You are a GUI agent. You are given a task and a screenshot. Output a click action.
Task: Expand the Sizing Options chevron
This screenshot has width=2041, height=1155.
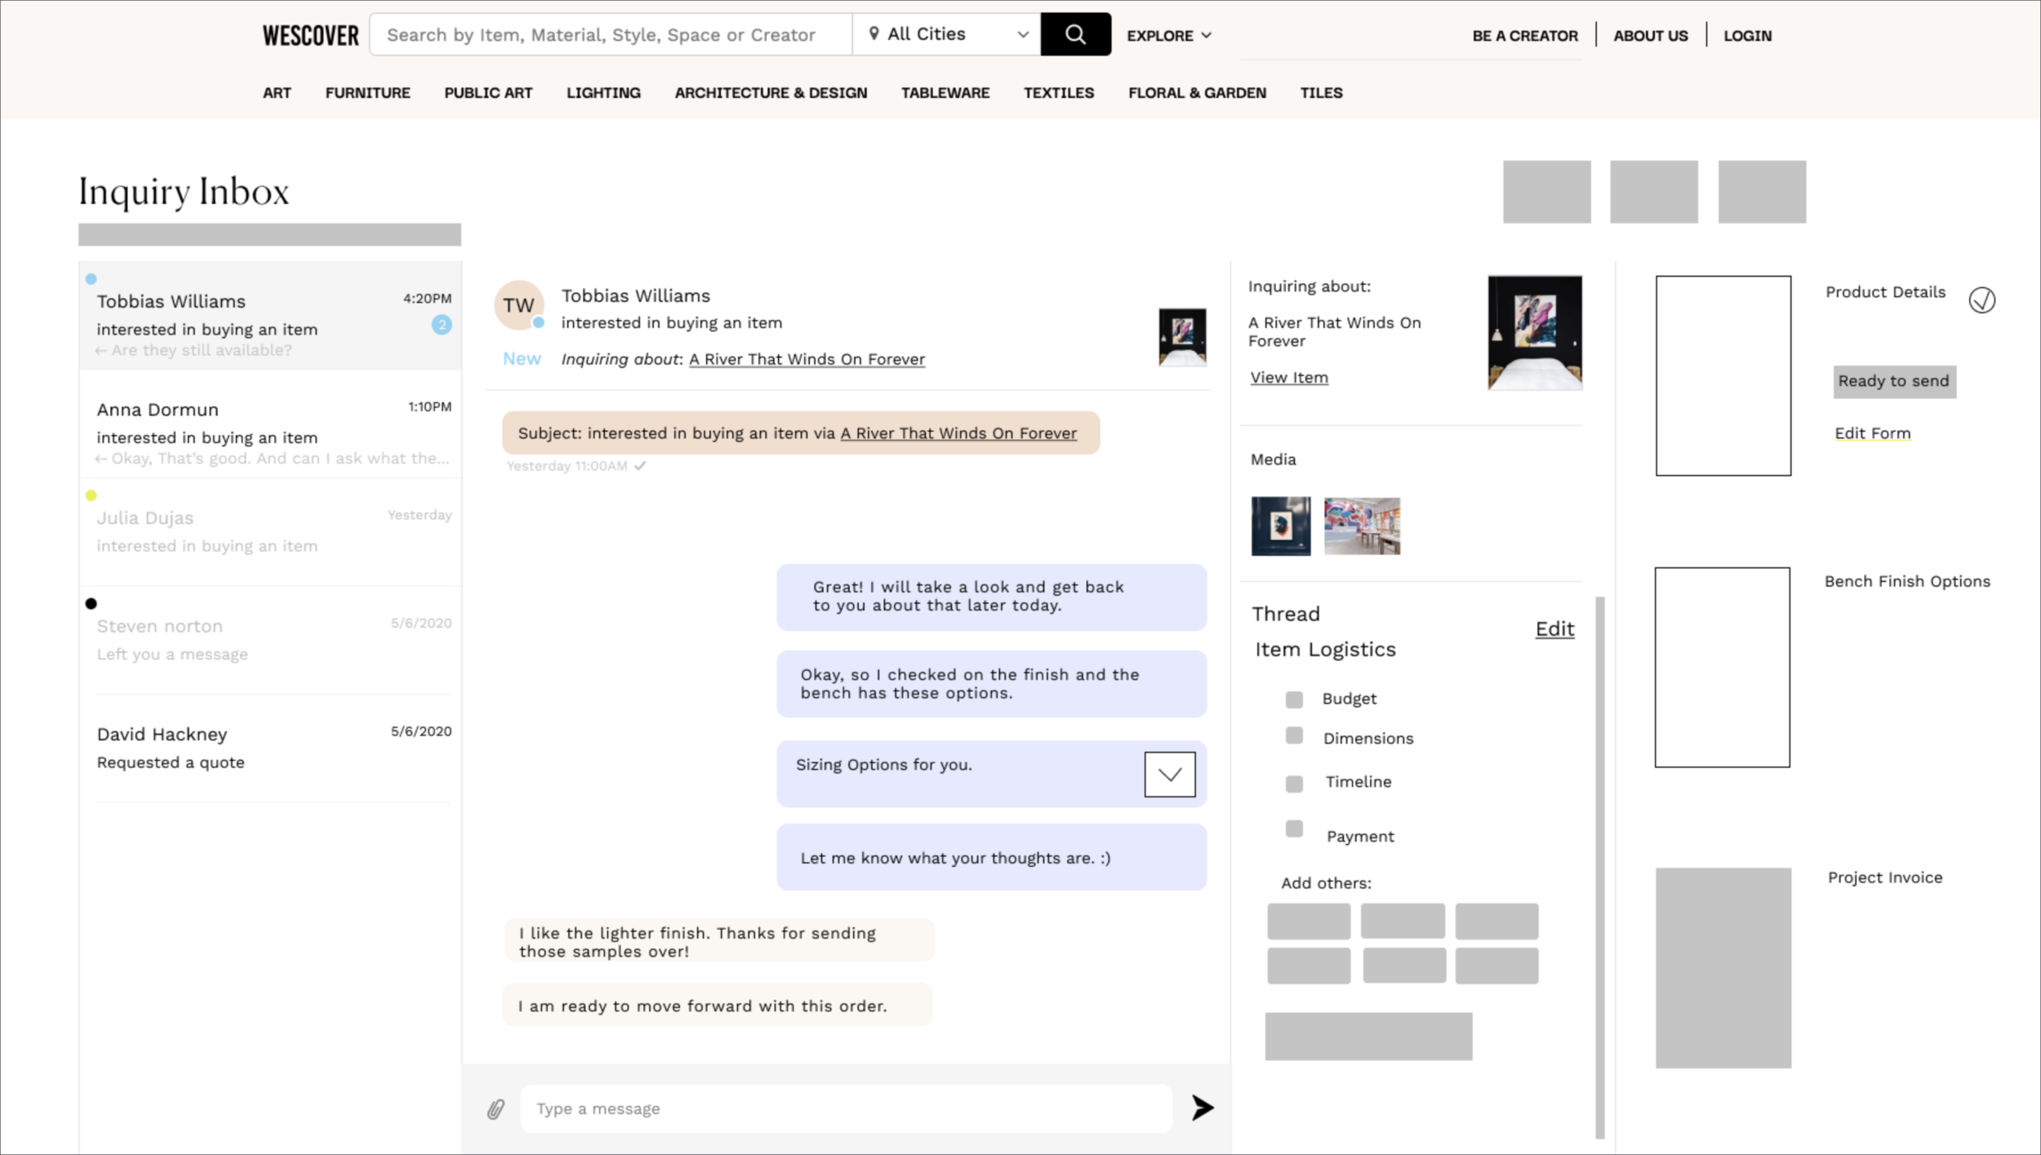tap(1169, 775)
